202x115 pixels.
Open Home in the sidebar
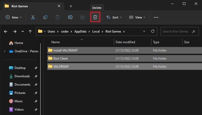pos(19,43)
